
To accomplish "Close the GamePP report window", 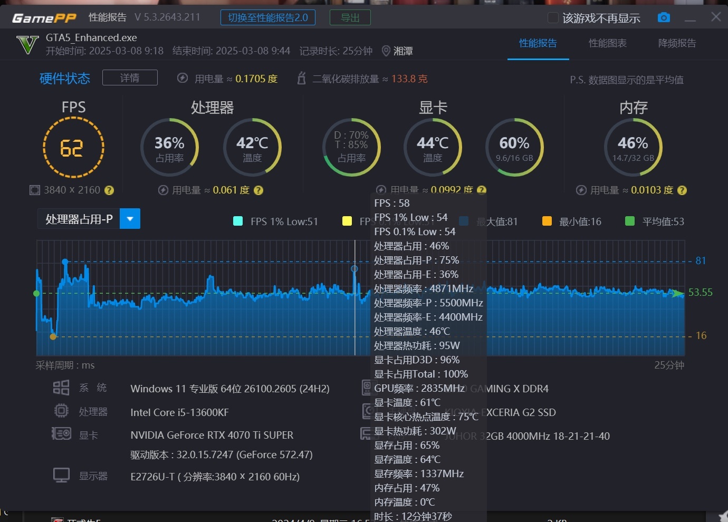I will tap(716, 17).
